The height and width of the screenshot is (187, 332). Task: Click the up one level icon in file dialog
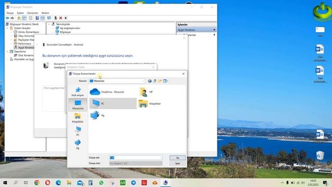pyautogui.click(x=155, y=81)
